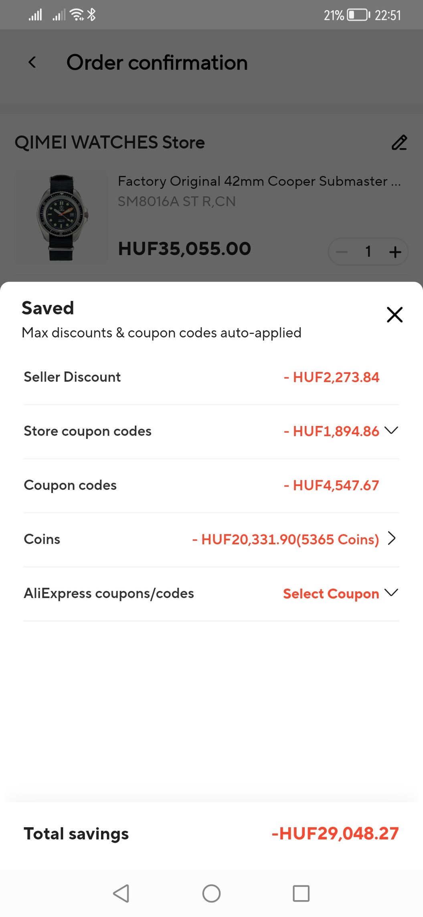The image size is (423, 917).
Task: Tap the back arrow on Order confirmation
Action: [x=32, y=62]
